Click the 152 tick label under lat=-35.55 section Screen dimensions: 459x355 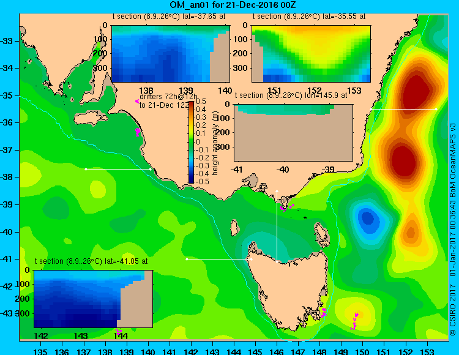[x=315, y=91]
